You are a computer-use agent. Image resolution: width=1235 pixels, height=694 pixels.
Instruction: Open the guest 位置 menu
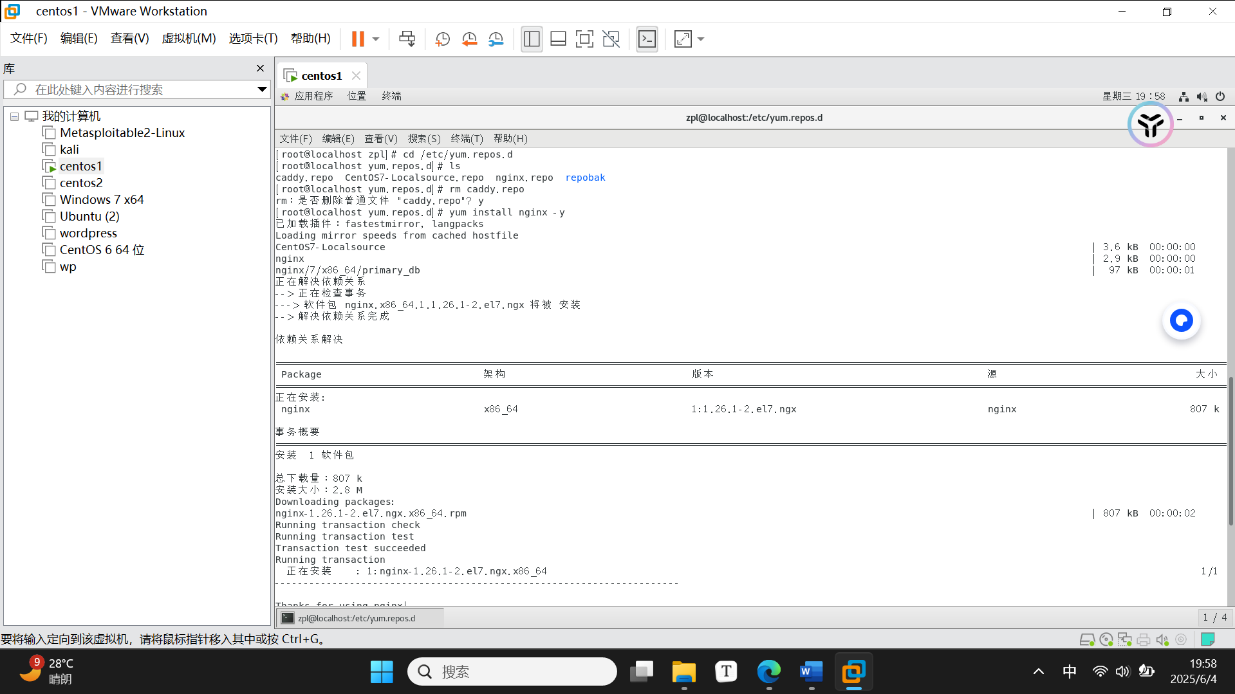[x=357, y=96]
